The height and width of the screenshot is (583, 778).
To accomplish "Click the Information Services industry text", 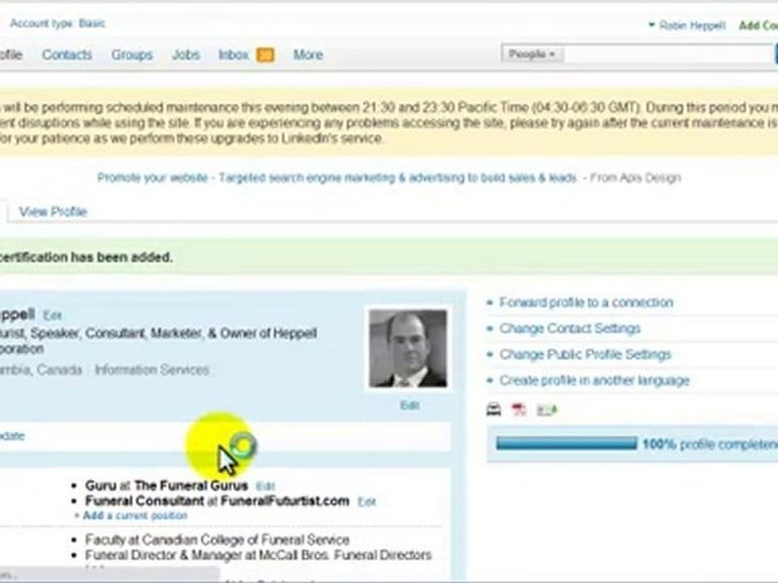I will [152, 370].
